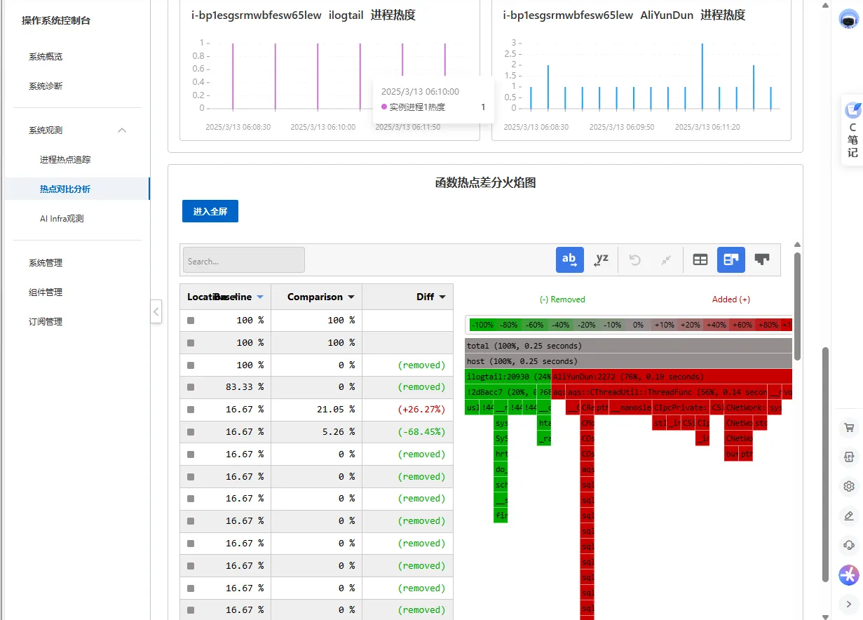Click the +80% legend color swatch
863x620 pixels.
click(768, 325)
